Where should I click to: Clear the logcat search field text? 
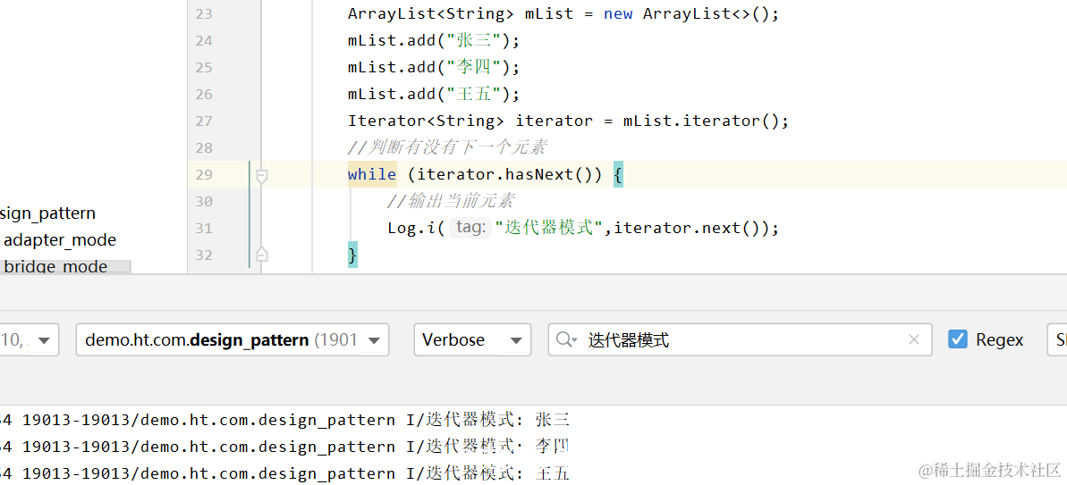tap(915, 339)
